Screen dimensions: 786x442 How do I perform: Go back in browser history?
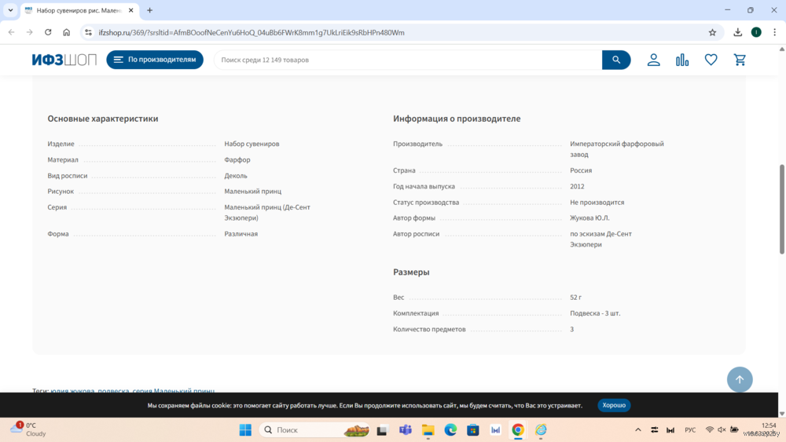click(12, 32)
